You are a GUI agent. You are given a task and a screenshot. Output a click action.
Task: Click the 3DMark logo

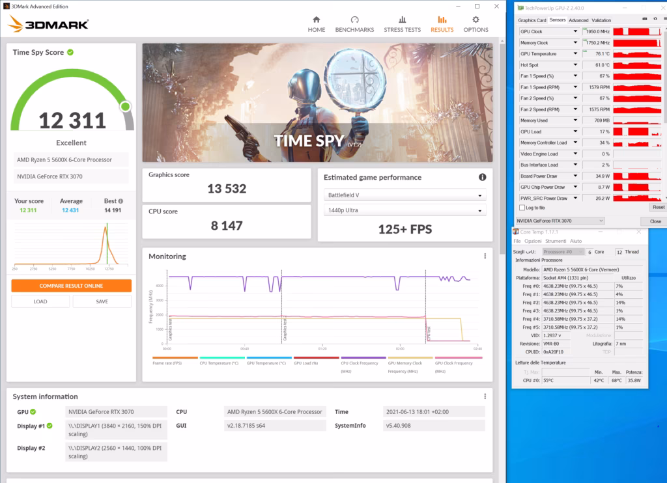pos(48,24)
